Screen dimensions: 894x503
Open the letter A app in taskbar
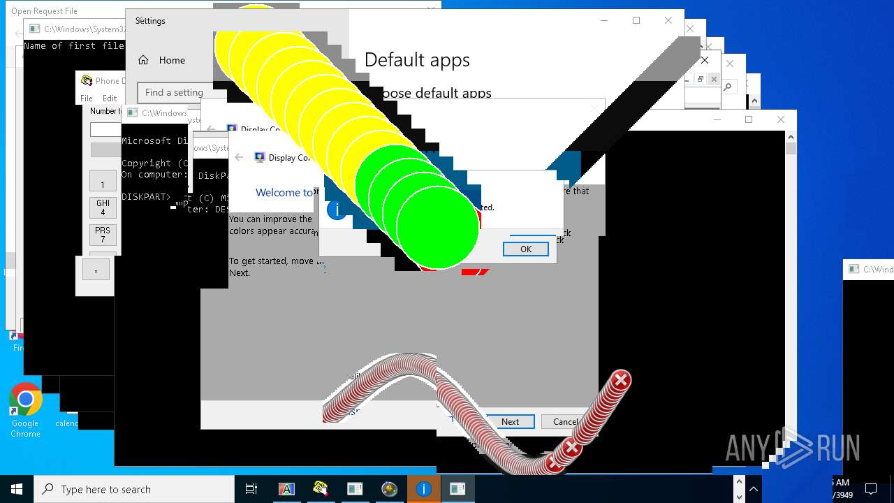pos(286,489)
